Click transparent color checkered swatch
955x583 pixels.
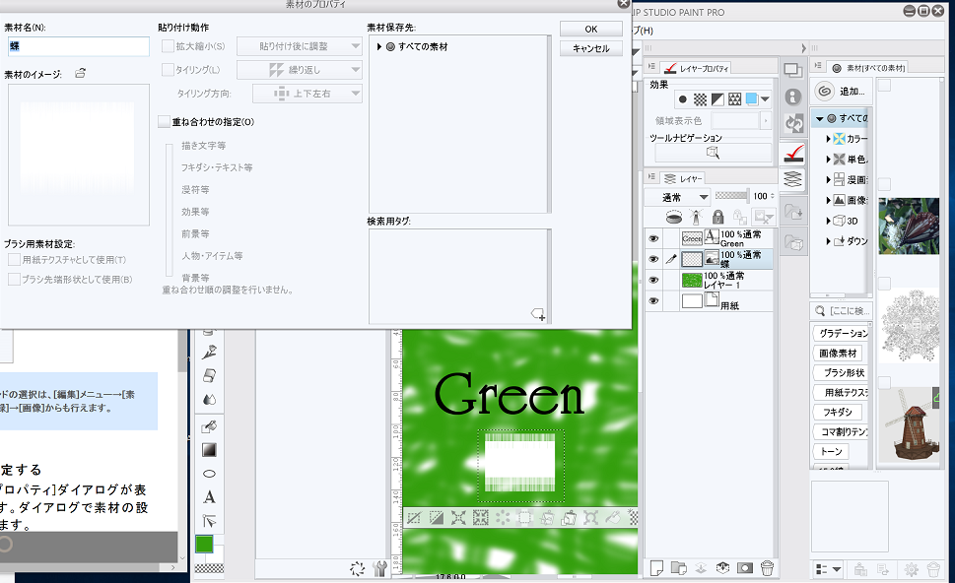click(209, 568)
